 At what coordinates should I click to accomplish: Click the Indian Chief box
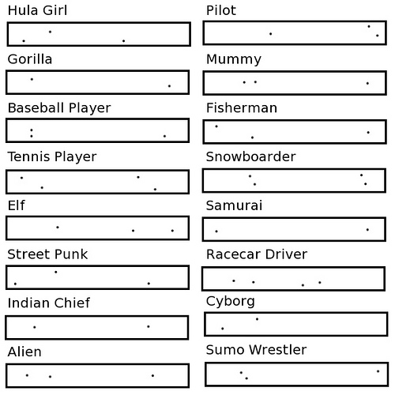[x=97, y=328]
